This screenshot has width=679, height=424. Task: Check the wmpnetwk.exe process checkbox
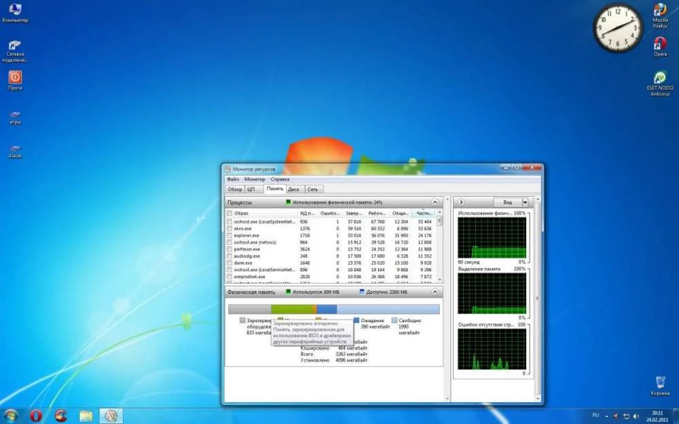[x=230, y=277]
